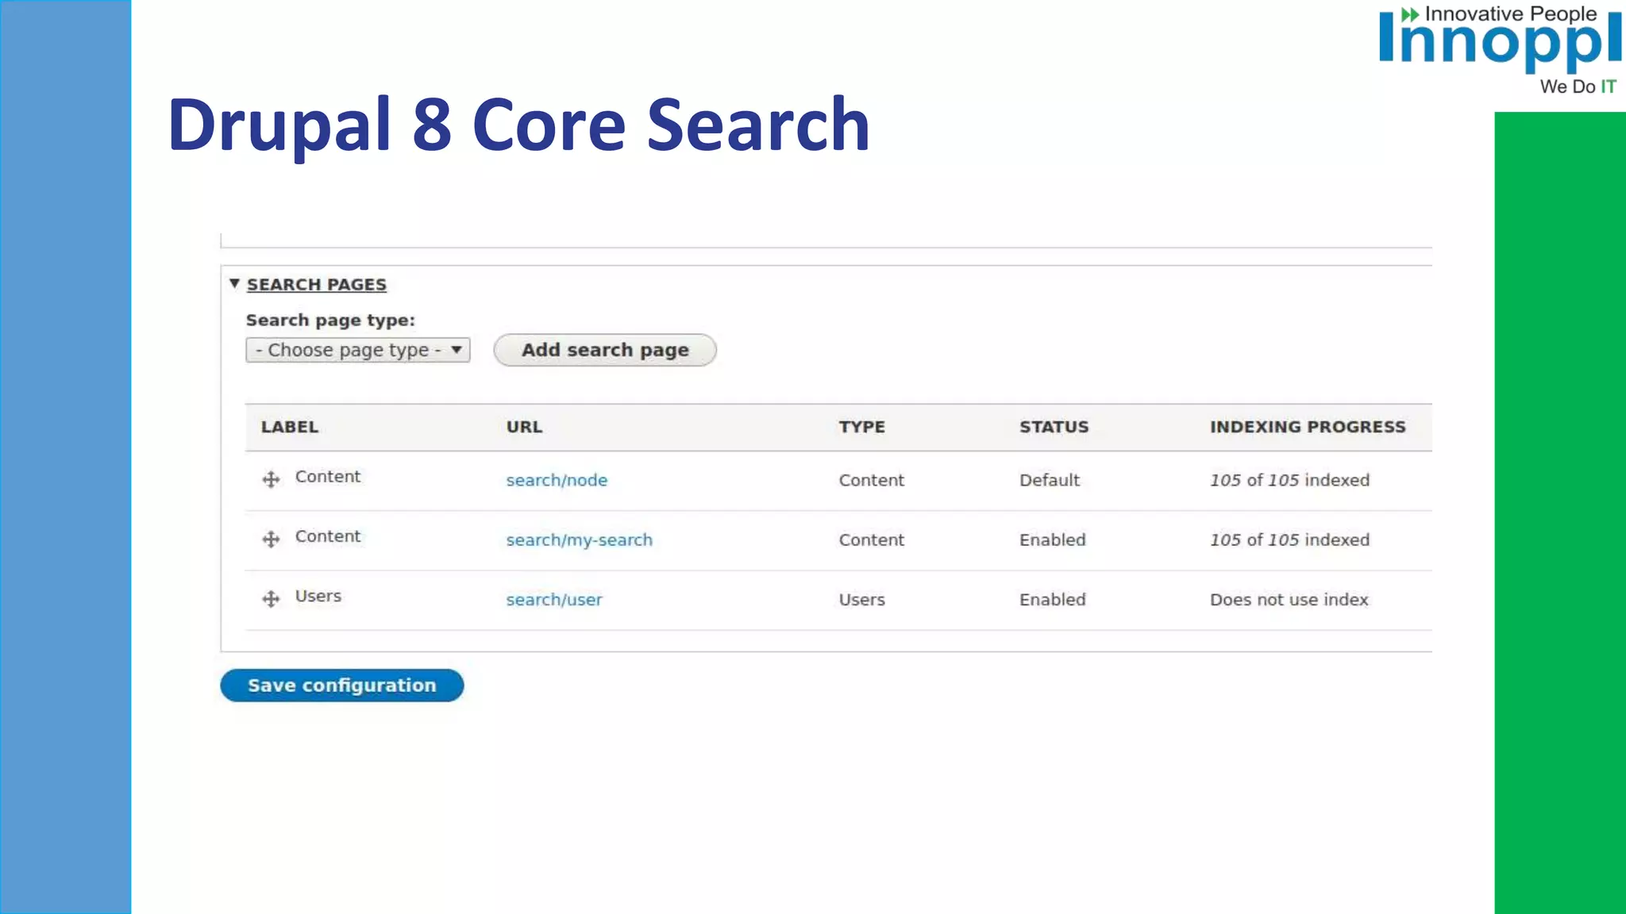Click the drag handle for Users row
Screen dimensions: 1626x914
pyautogui.click(x=271, y=599)
